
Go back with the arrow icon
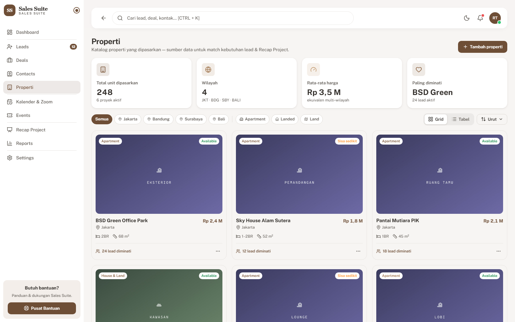click(104, 18)
